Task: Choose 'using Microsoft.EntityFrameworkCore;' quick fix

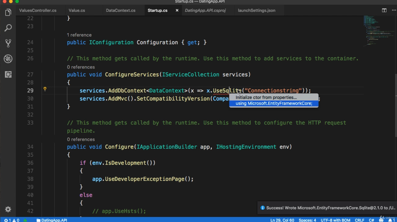Action: tap(274, 103)
